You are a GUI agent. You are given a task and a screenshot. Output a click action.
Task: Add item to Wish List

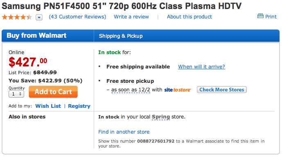[x=48, y=106]
